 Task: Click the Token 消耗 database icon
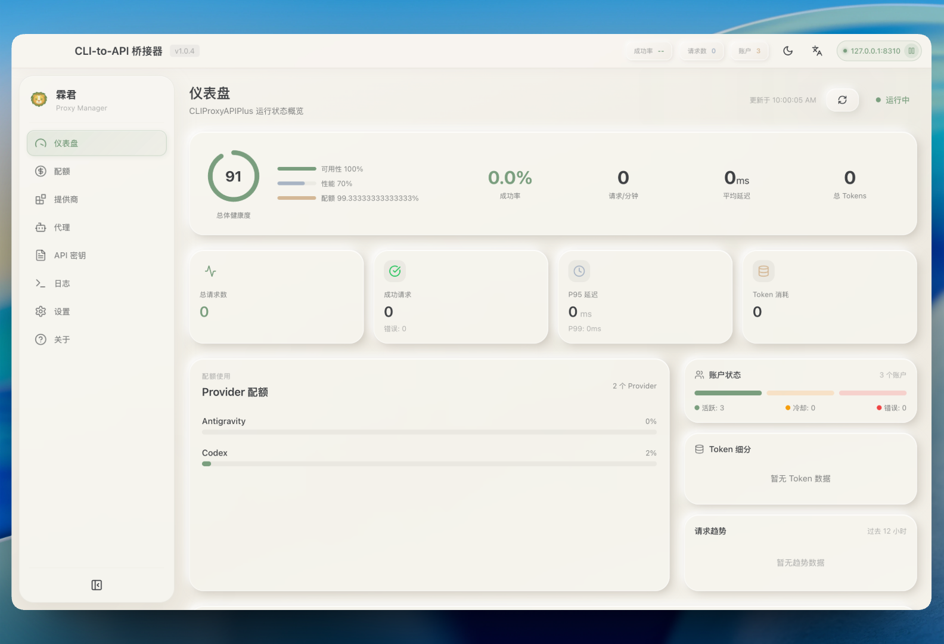[x=763, y=271]
